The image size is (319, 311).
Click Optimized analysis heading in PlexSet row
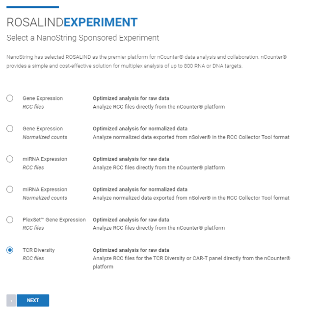tap(131, 219)
